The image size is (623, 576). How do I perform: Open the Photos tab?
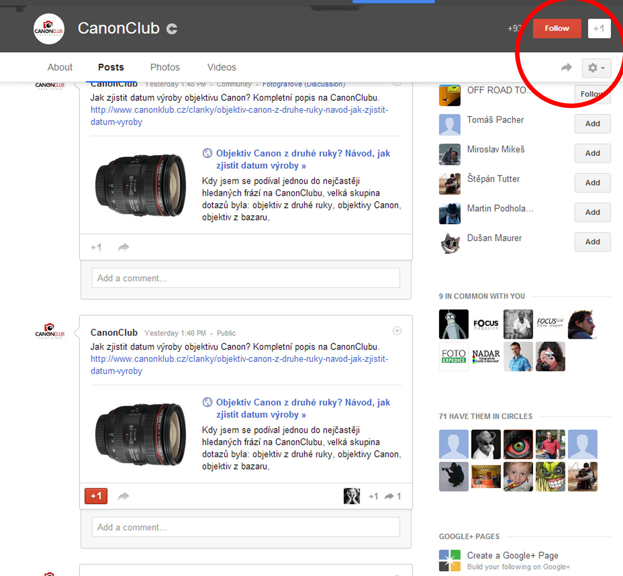(165, 67)
